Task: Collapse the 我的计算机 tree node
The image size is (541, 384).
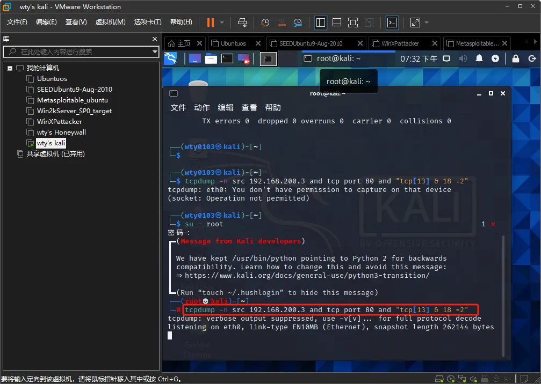Action: 10,68
